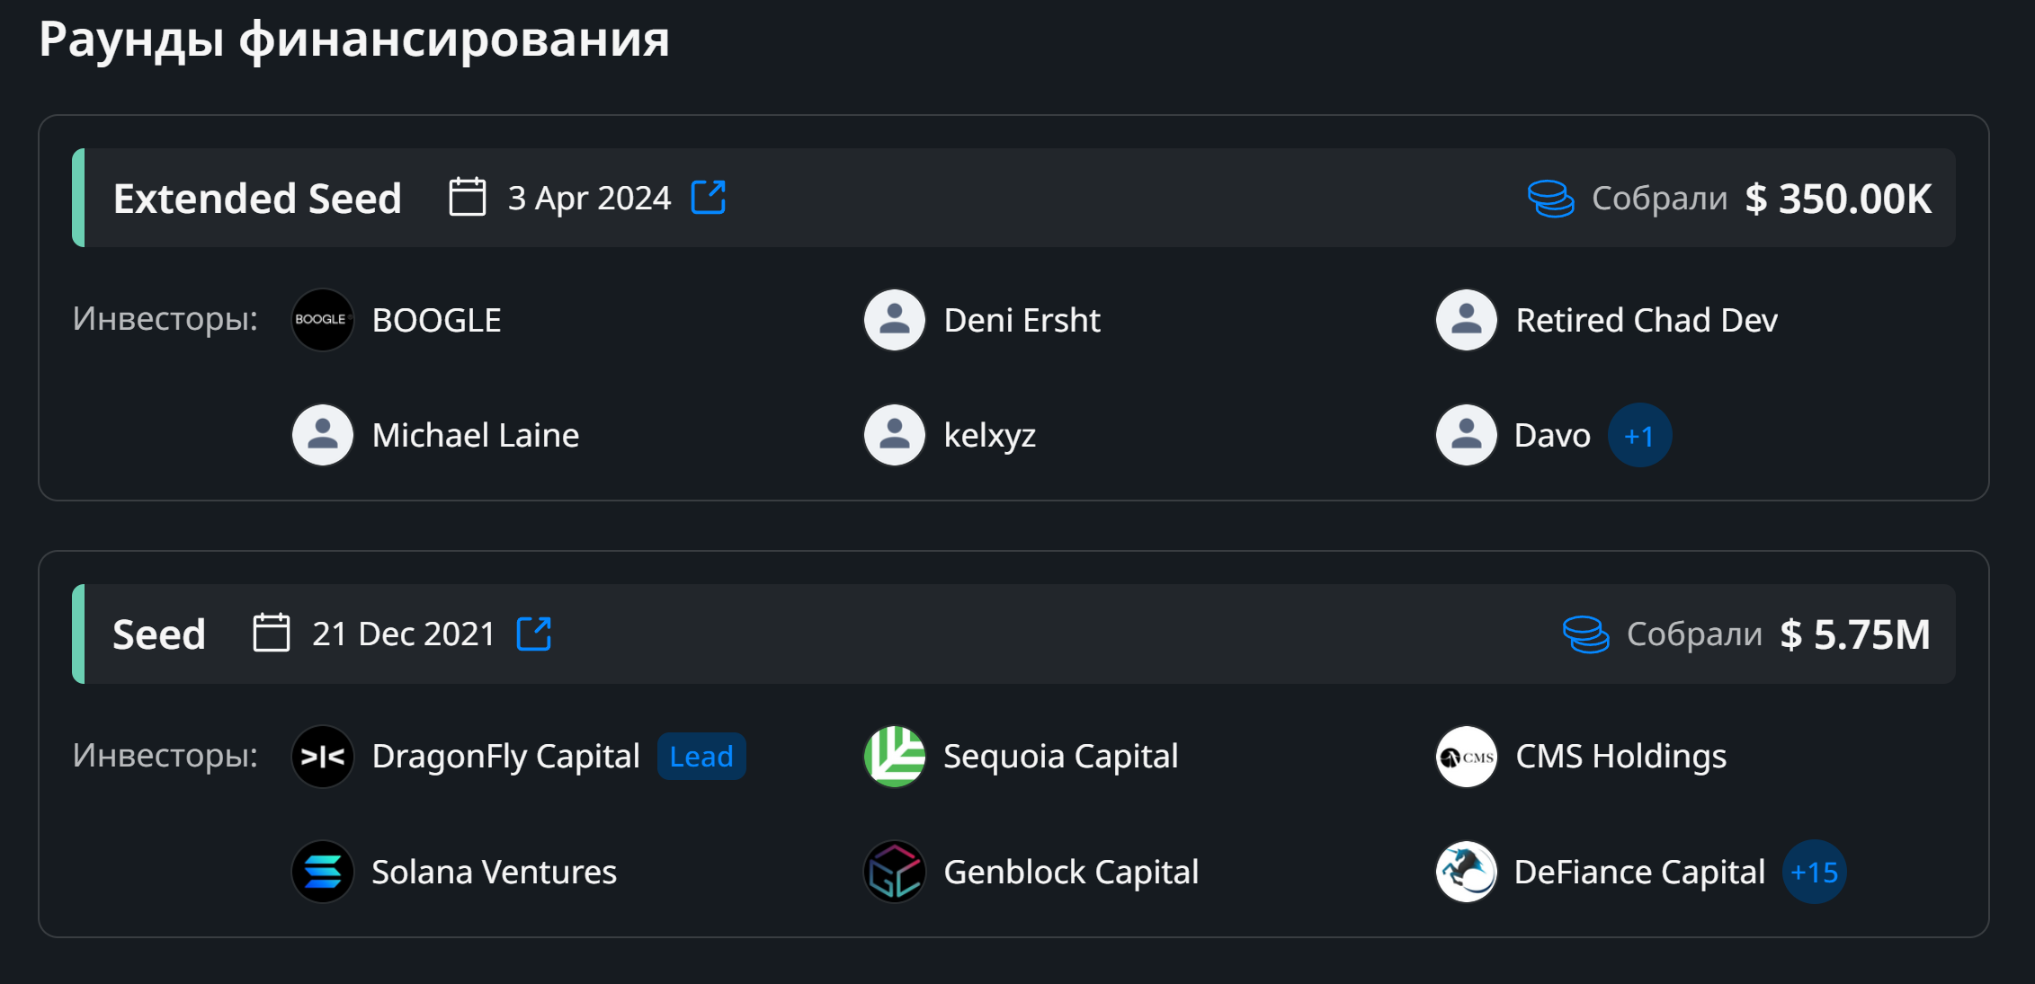
Task: Click the Extended Seed round title
Action: pos(257,199)
